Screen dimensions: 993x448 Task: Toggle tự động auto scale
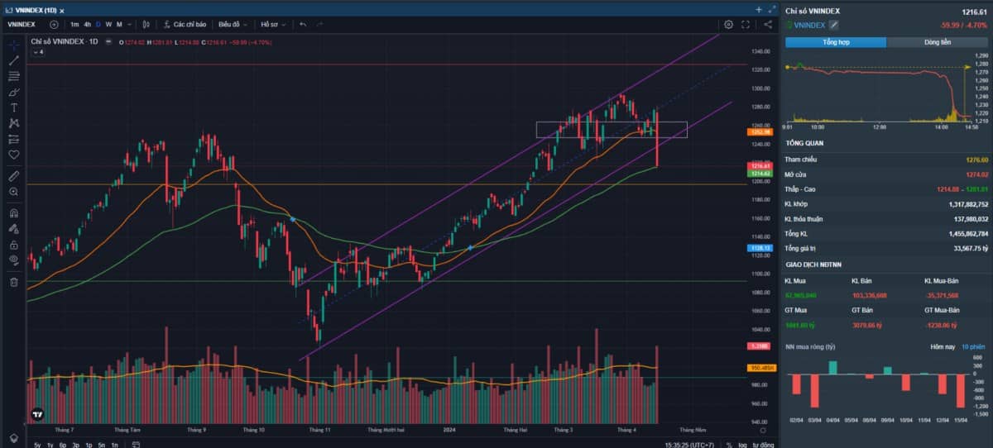pyautogui.click(x=762, y=445)
